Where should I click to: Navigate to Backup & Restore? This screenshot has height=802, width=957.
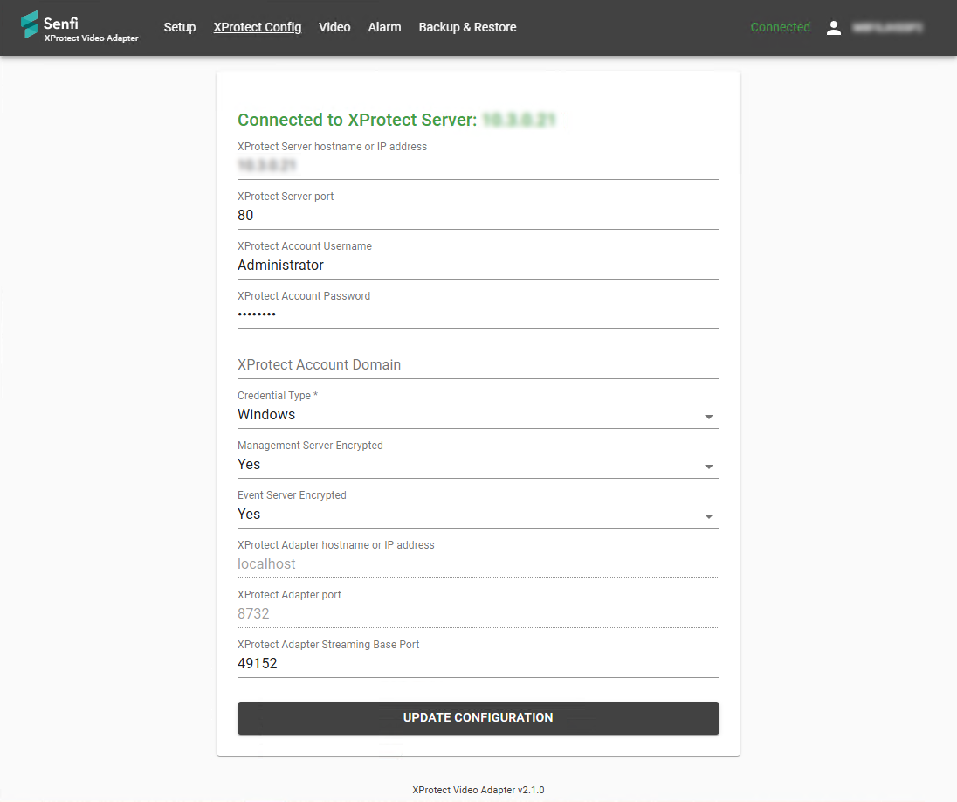[x=467, y=27]
